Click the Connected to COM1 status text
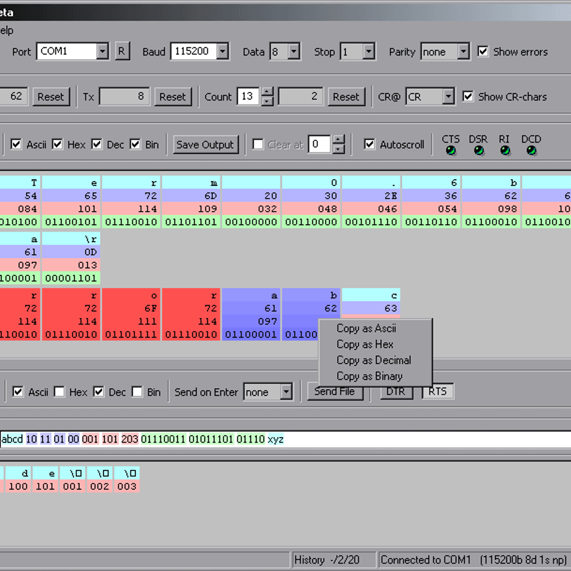Screen dimensions: 571x571 [473, 560]
